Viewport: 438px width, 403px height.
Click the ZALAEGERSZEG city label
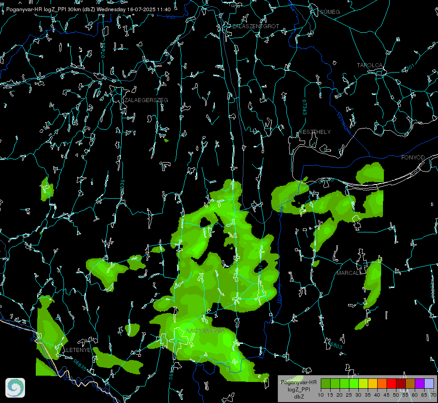pyautogui.click(x=146, y=100)
